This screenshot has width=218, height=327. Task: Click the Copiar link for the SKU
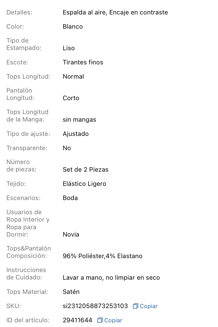coord(149,306)
